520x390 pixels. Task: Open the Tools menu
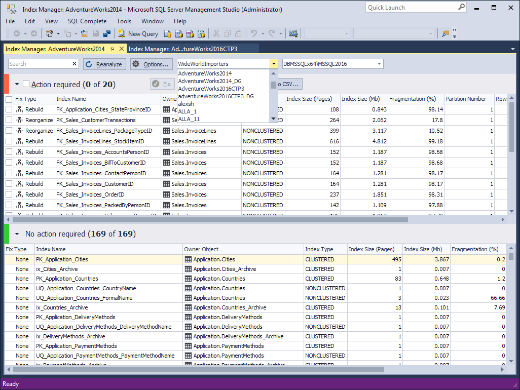(124, 21)
